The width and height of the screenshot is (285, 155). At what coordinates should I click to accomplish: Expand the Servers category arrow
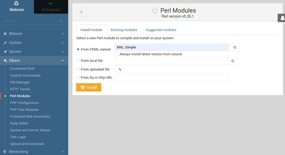(x=63, y=52)
